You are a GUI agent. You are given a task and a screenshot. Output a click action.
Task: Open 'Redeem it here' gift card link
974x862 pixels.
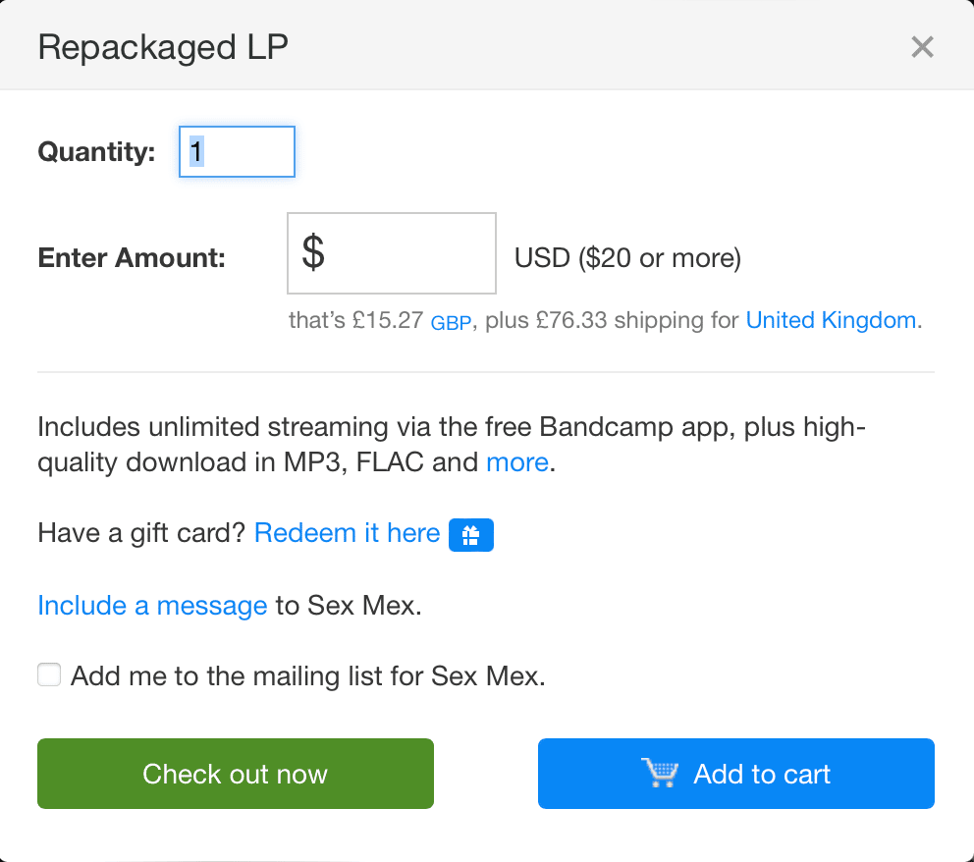point(348,533)
